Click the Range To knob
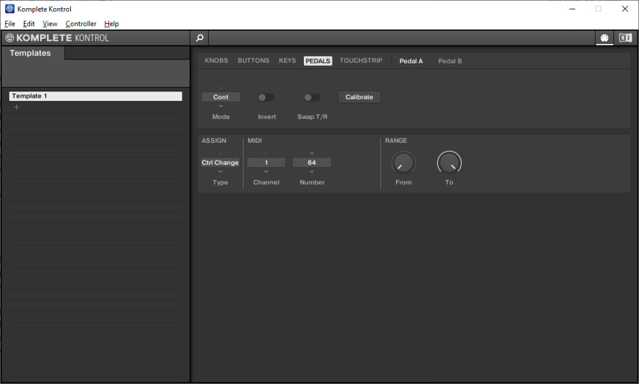The width and height of the screenshot is (639, 384). [x=449, y=163]
